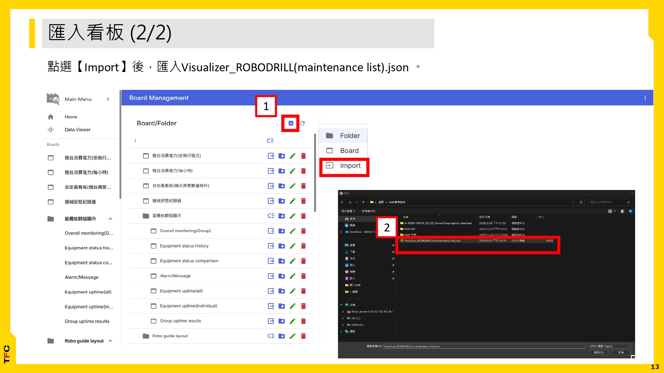Toggle the preview pane in file dialog
Screen dimensions: 664x373
tap(622, 211)
